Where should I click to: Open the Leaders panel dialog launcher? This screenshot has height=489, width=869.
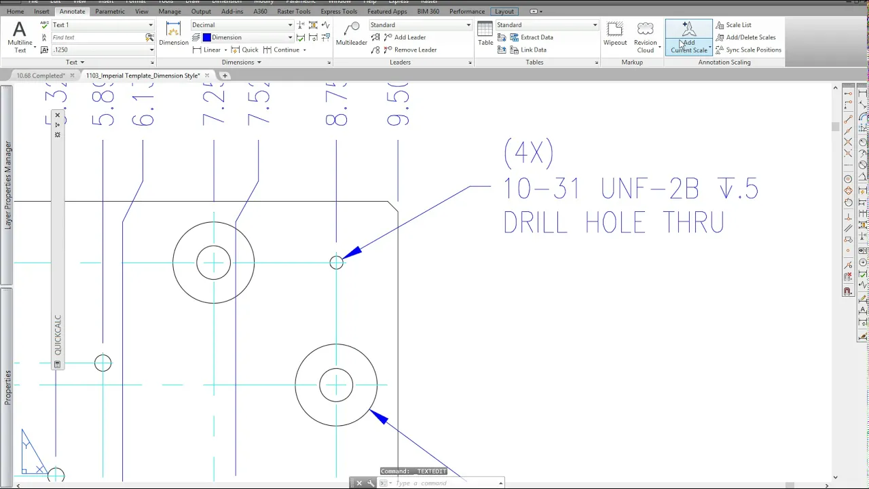pyautogui.click(x=470, y=62)
